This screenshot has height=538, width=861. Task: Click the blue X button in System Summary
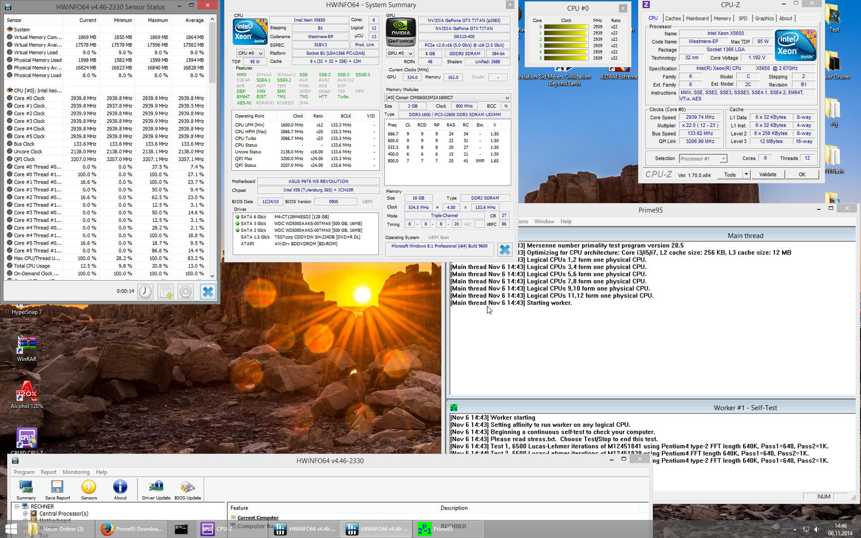click(504, 249)
